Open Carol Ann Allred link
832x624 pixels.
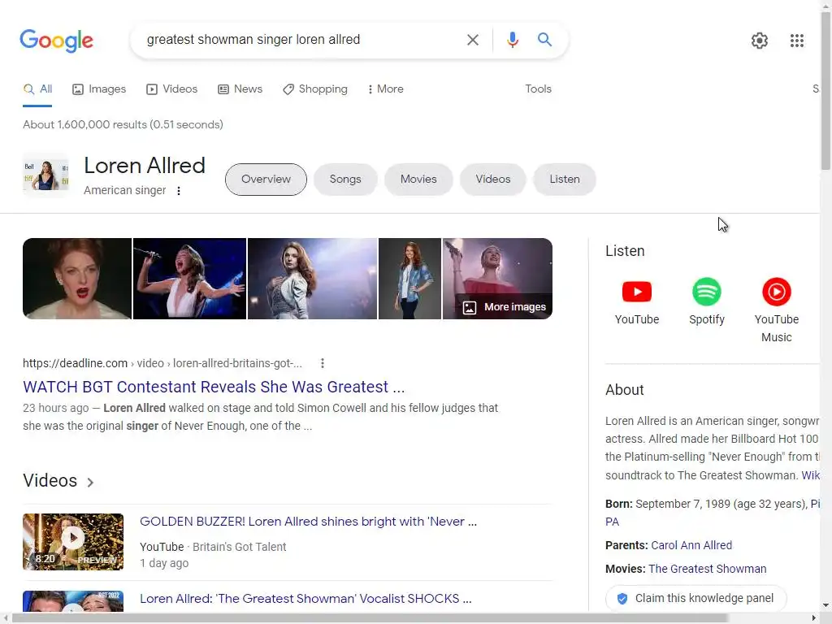(691, 545)
